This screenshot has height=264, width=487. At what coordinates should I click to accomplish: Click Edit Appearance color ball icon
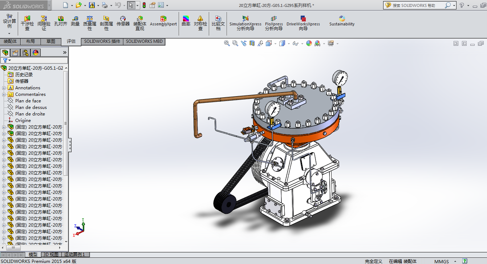coord(309,43)
